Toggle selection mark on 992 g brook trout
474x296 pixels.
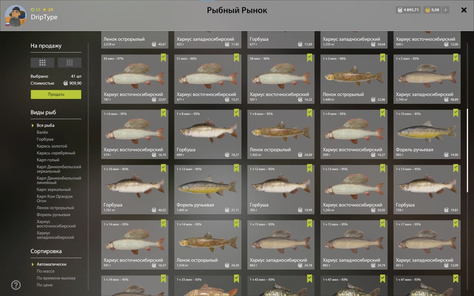(455, 113)
